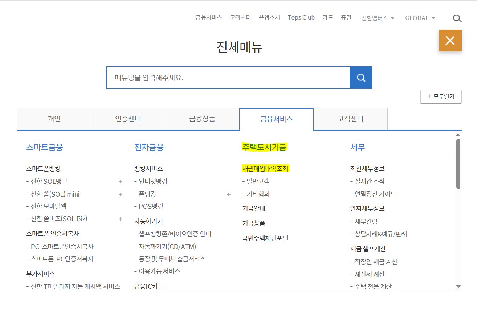Open 고객센터 in the top navigation
This screenshot has height=314, width=477.
pos(240,17)
